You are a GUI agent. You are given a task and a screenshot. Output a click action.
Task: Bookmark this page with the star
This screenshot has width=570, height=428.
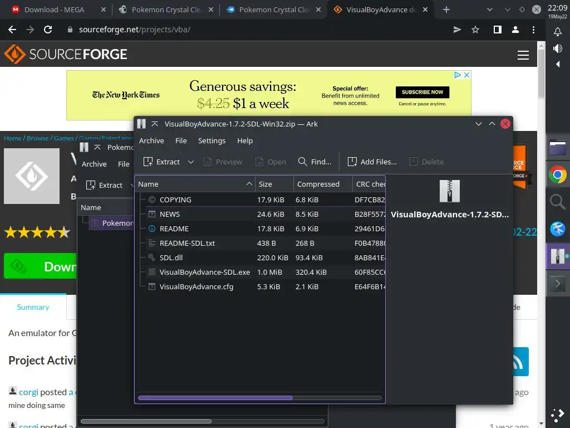pos(475,30)
